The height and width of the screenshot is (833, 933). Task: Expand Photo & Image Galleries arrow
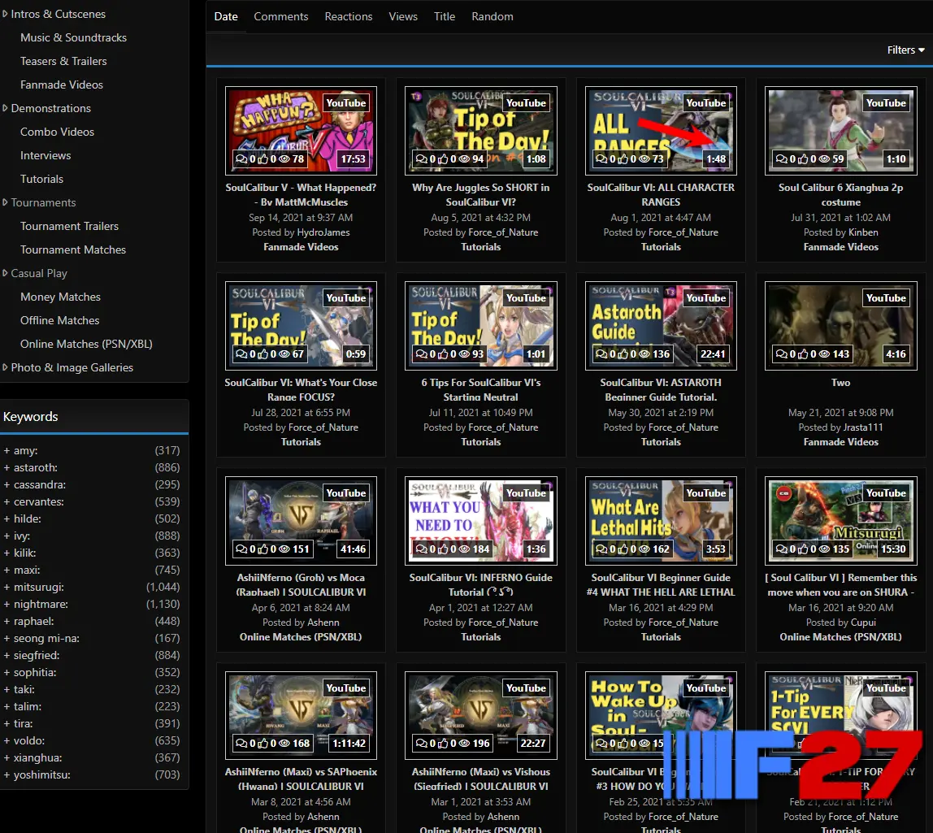(5, 367)
